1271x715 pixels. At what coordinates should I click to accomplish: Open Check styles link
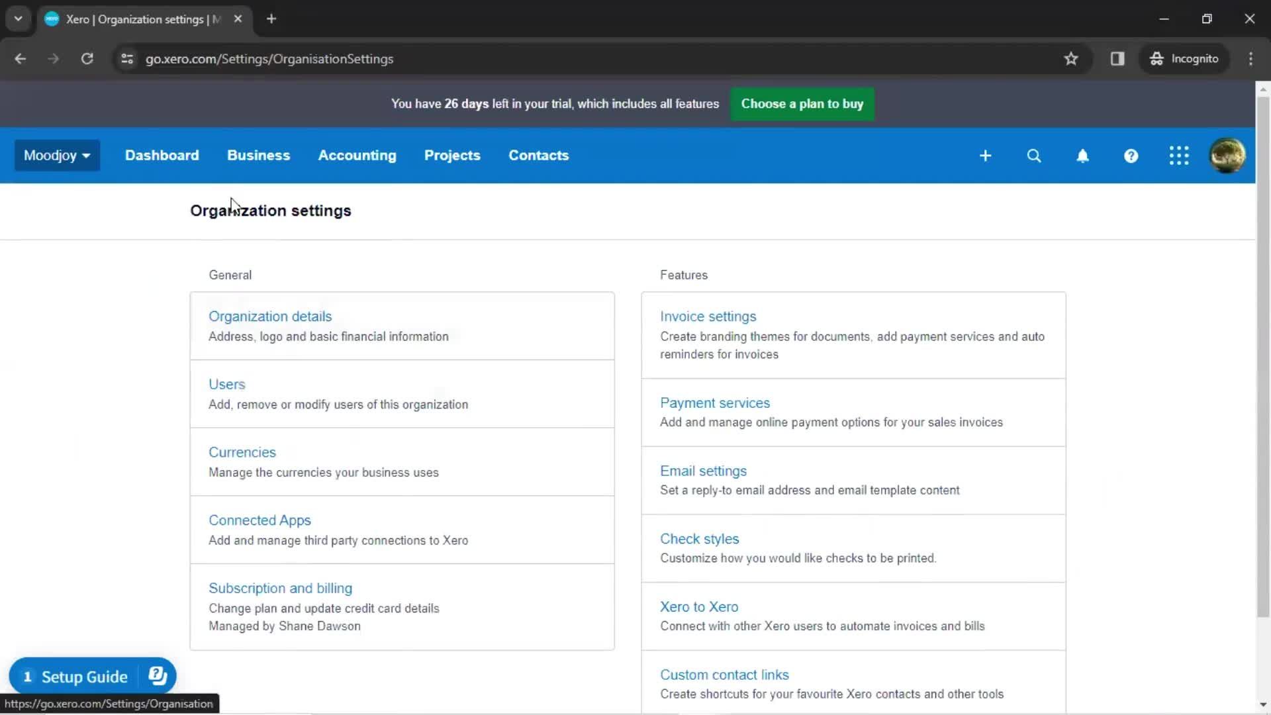[x=699, y=539]
